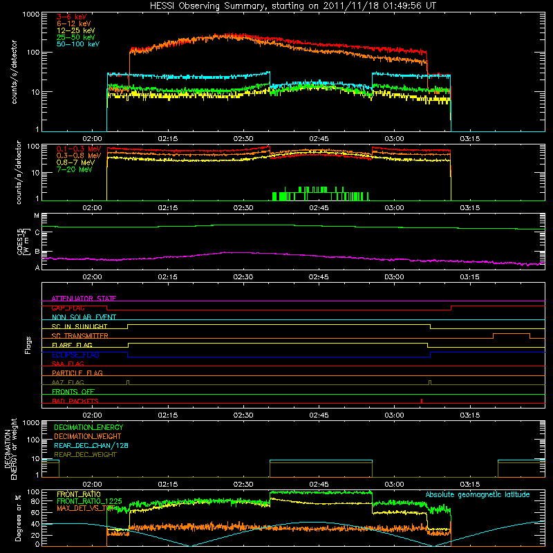Select the 'GAP_FLAG' label
The width and height of the screenshot is (553, 553).
(x=68, y=308)
